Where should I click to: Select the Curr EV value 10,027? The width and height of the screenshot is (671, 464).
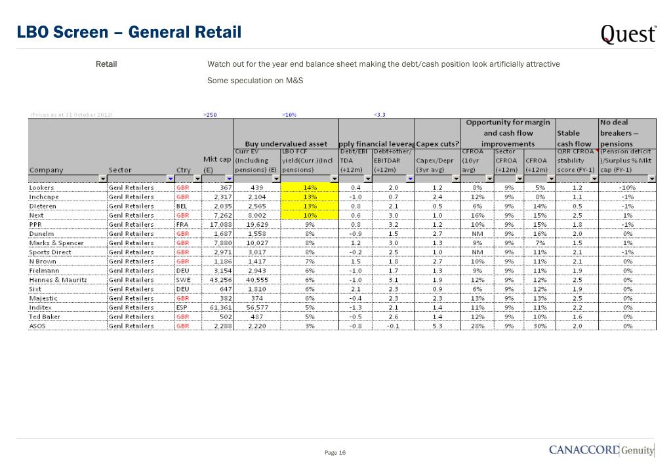(257, 243)
